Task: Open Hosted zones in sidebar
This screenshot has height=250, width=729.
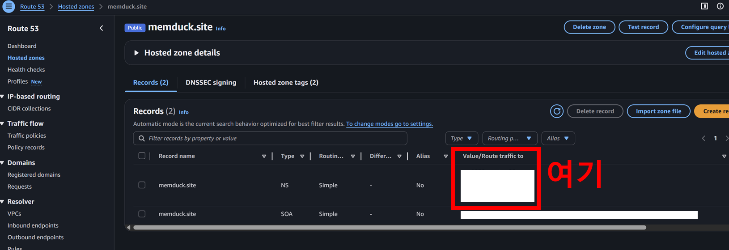Action: click(x=26, y=58)
